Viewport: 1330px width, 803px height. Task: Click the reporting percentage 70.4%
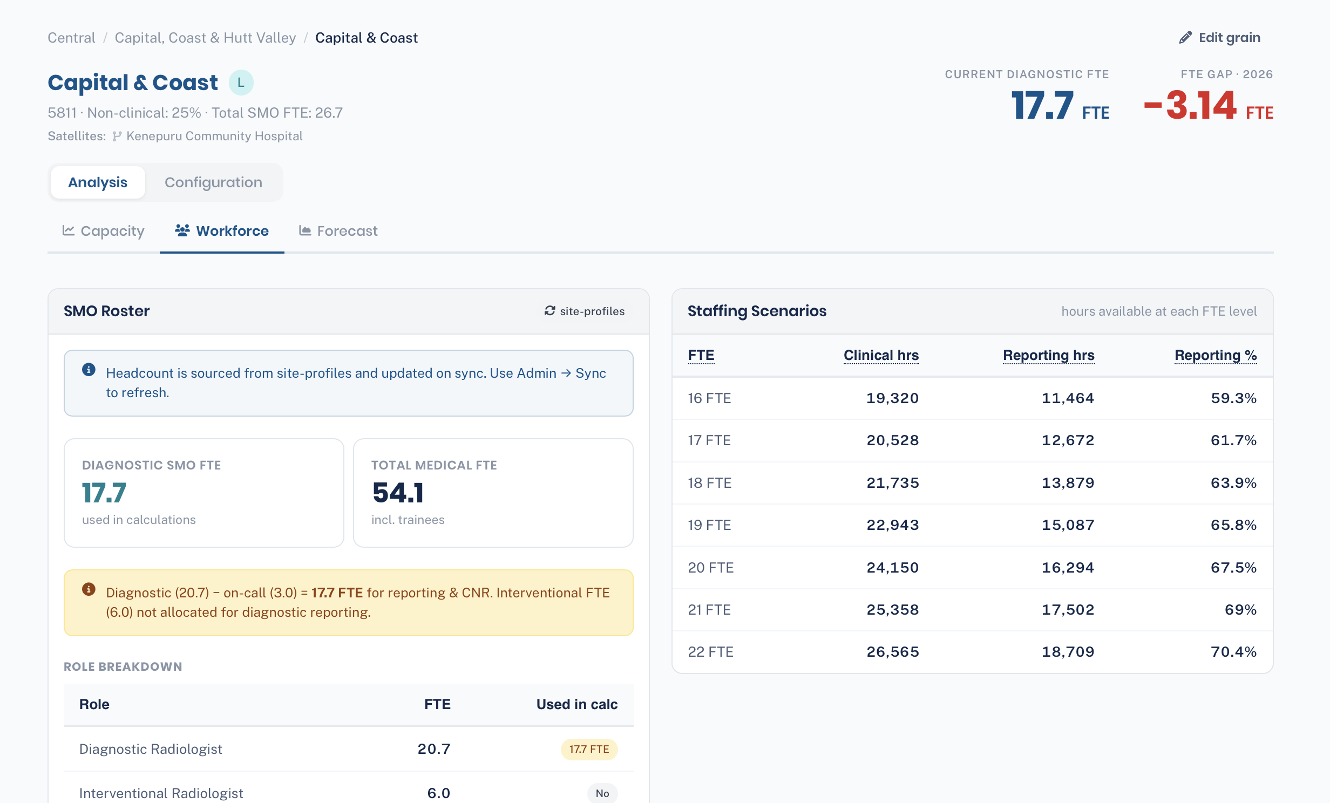click(1233, 652)
